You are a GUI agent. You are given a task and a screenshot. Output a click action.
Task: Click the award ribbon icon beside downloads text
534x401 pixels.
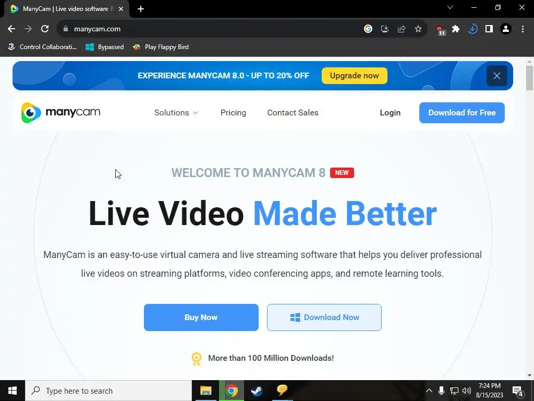[197, 359]
